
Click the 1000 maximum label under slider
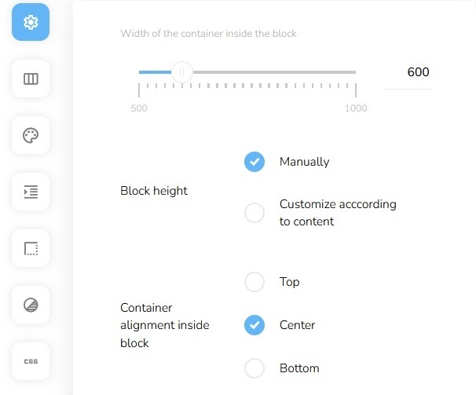[x=356, y=108]
